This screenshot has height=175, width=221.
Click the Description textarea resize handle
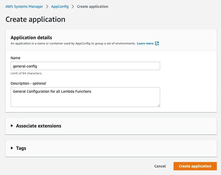(x=158, y=105)
